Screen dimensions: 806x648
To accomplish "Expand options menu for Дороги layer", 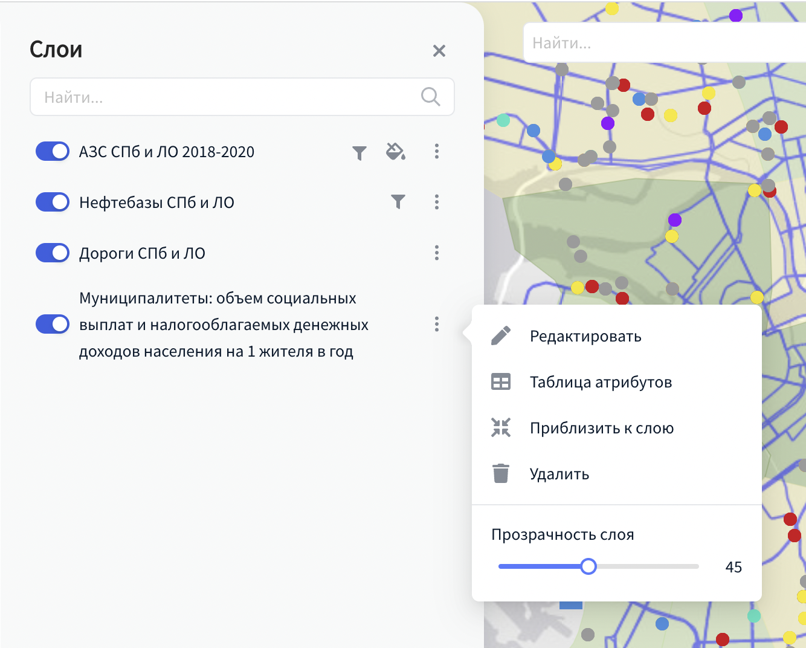I will (x=437, y=253).
